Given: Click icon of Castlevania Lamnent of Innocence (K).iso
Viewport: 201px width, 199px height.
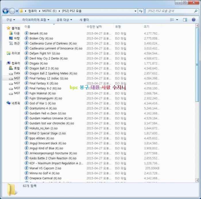Looking at the screenshot, I should coord(26,48).
